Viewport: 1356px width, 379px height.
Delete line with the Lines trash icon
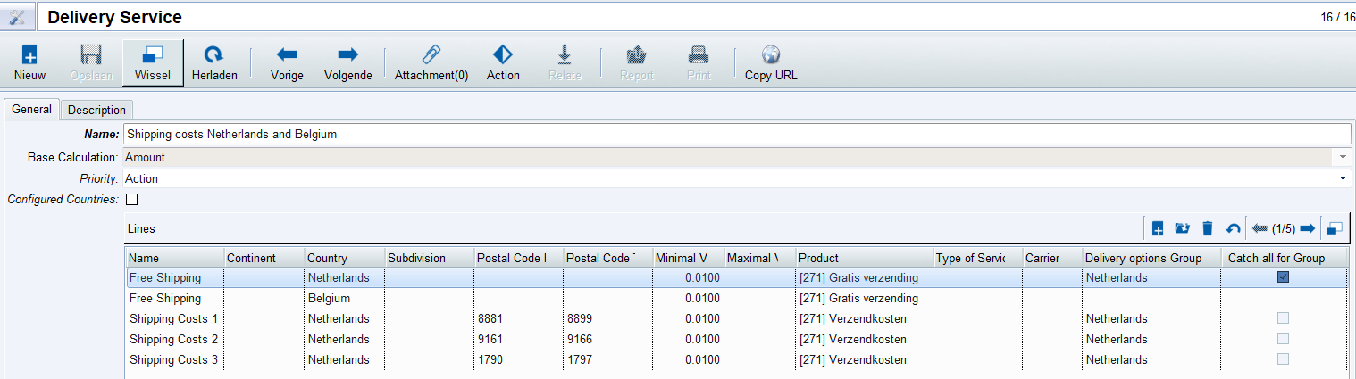click(x=1207, y=229)
